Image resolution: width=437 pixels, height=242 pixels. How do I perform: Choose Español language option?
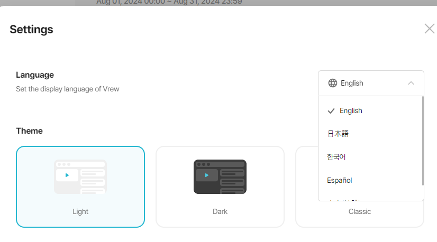tap(370, 180)
